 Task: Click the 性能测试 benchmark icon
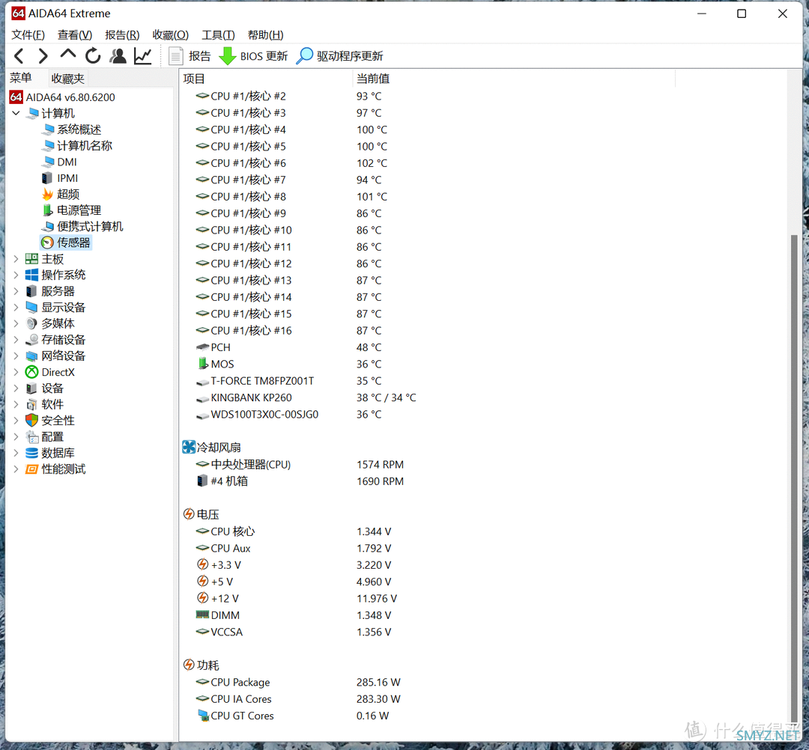tap(31, 469)
